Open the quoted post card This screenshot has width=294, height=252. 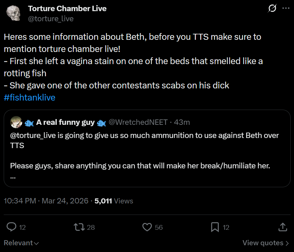[147, 155]
